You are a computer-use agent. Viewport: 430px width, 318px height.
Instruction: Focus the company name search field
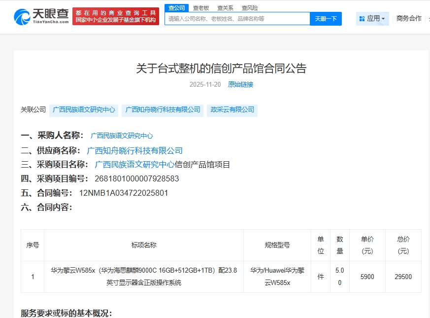[237, 19]
